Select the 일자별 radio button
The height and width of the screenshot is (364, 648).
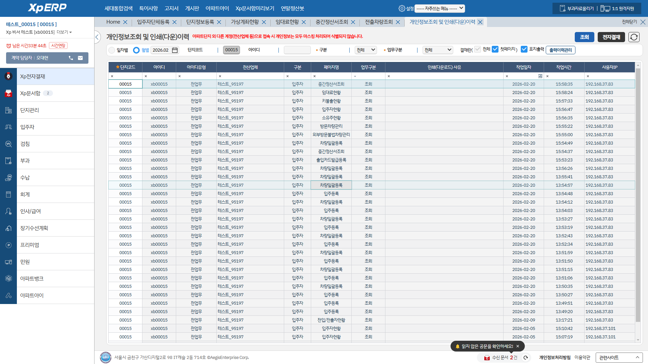coord(112,50)
